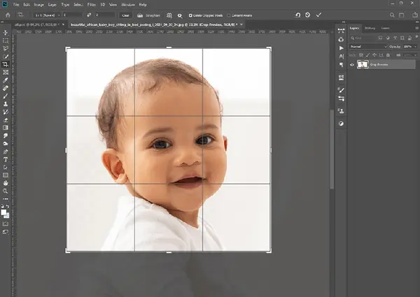Open the Filter menu
This screenshot has height=297, width=420.
coord(91,5)
